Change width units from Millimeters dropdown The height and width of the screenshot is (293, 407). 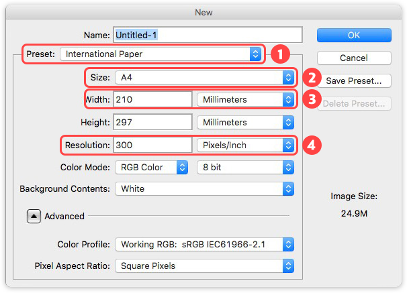245,100
